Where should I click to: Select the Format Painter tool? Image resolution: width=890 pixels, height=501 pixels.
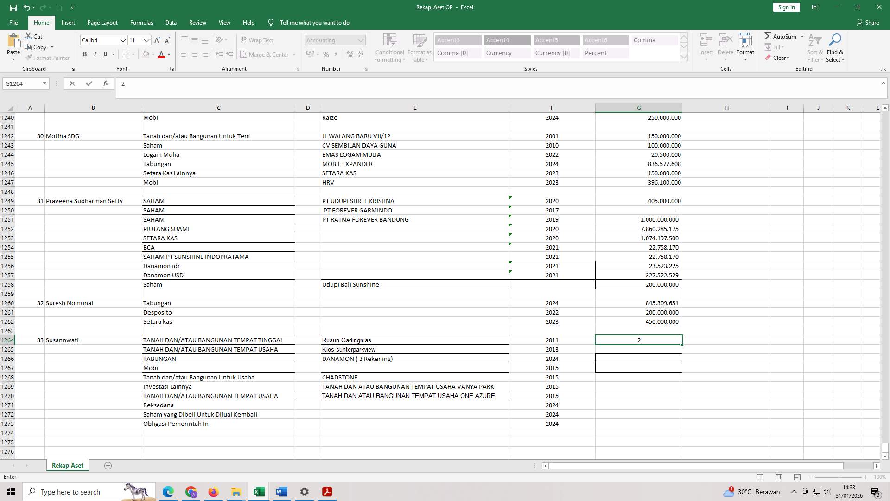pos(48,58)
